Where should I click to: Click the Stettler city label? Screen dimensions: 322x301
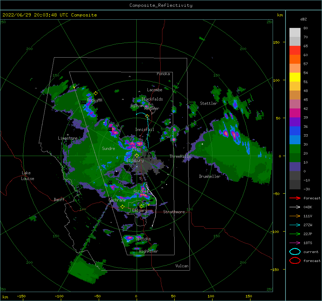(209, 103)
